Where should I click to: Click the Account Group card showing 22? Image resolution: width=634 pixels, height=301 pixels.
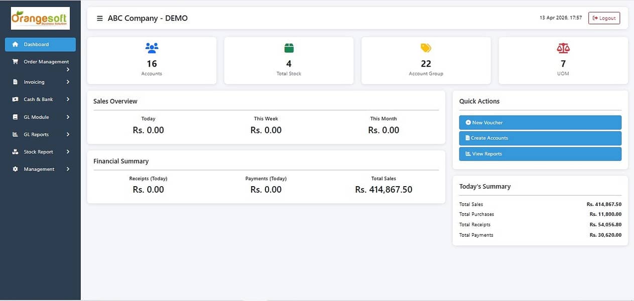(426, 60)
